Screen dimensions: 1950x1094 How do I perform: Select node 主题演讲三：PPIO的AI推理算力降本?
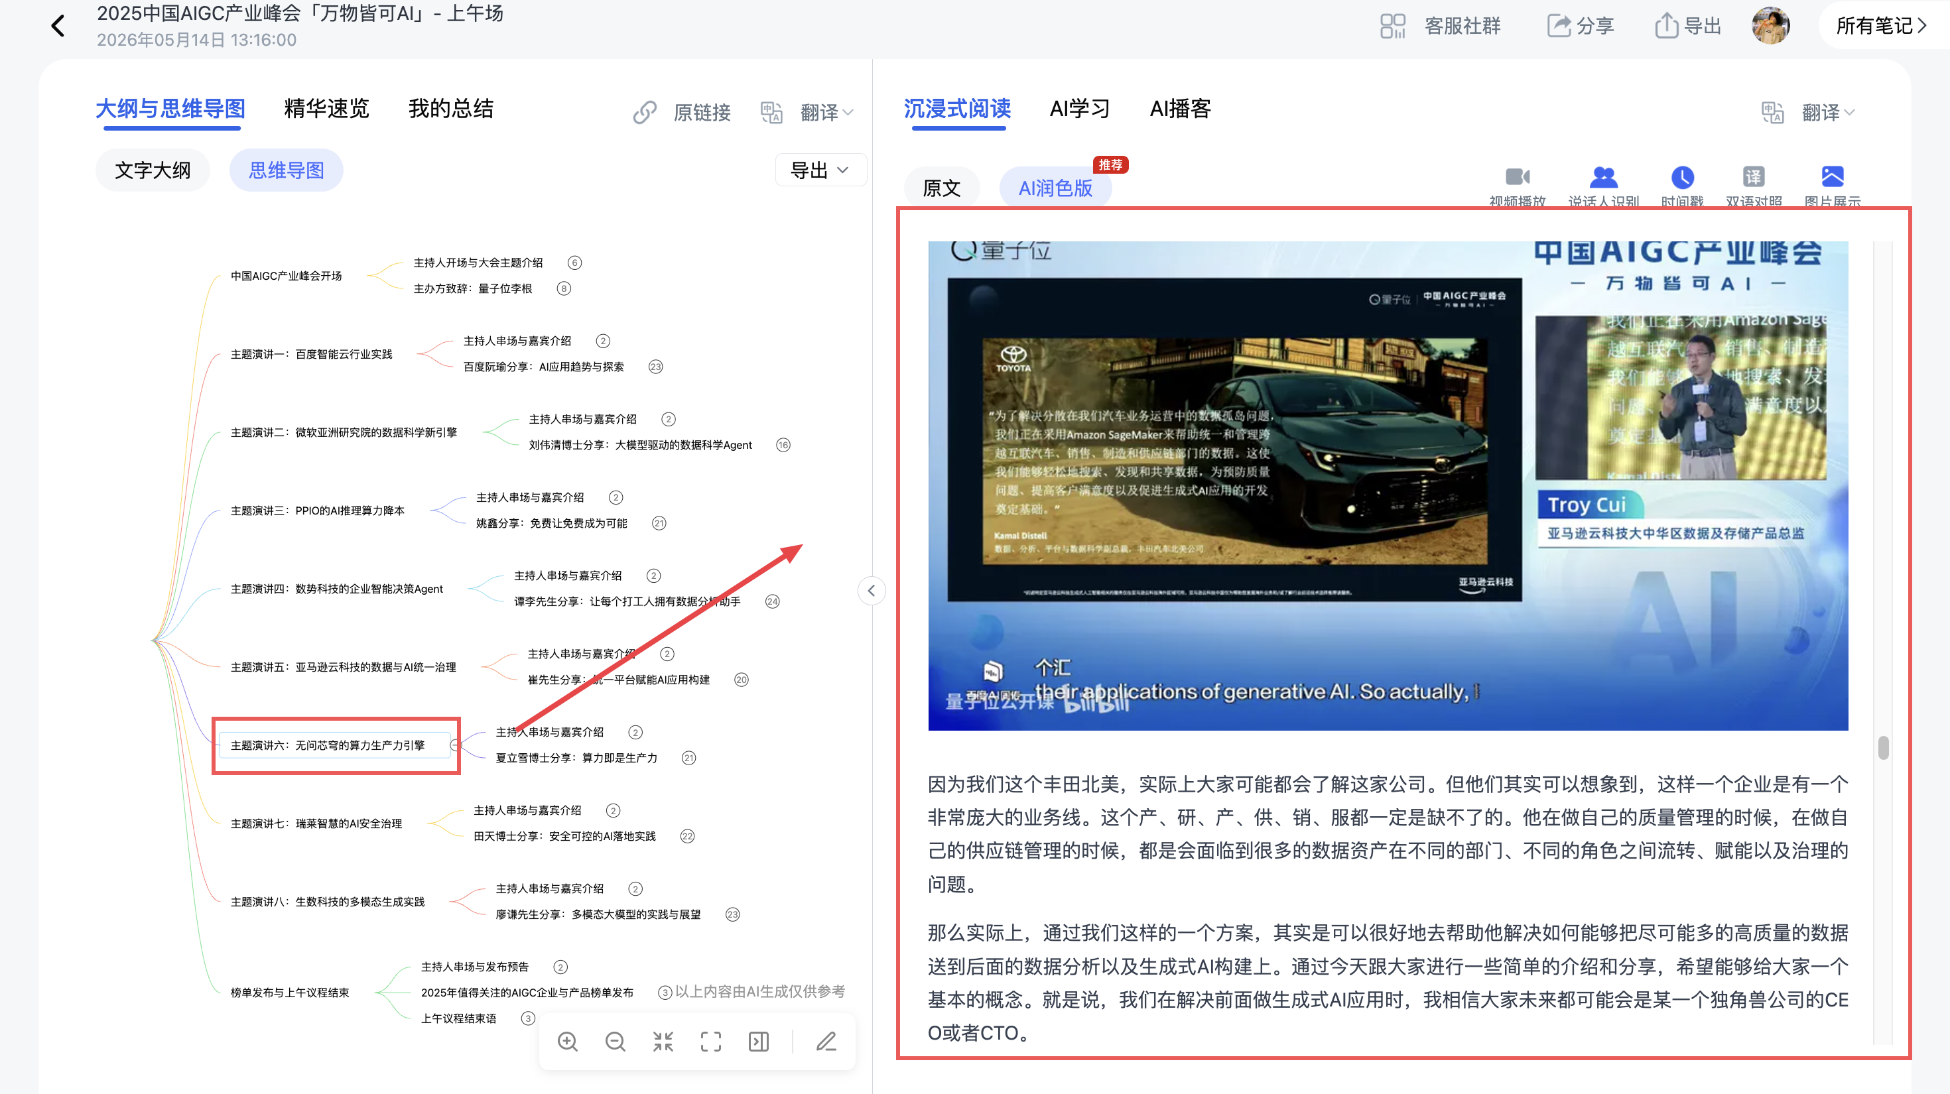tap(317, 511)
